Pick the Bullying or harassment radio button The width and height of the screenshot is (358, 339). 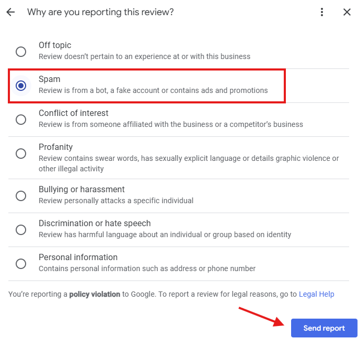click(x=21, y=196)
